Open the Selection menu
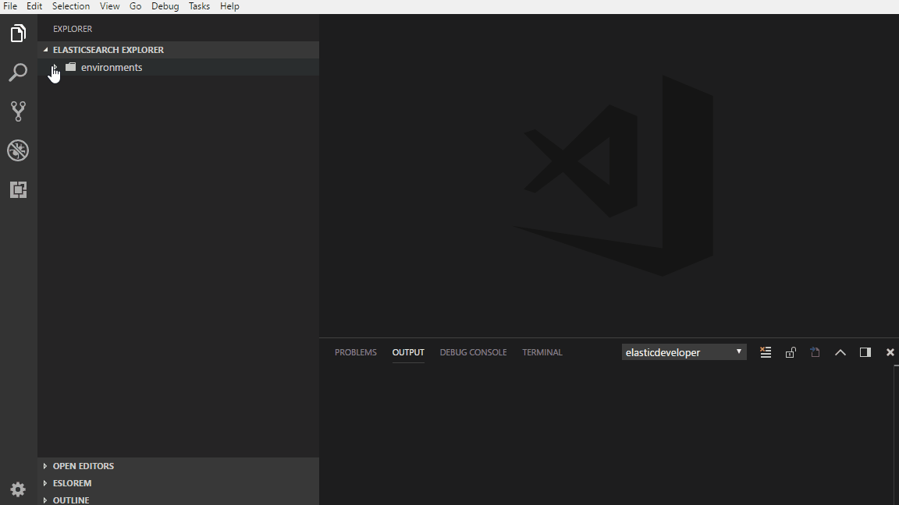This screenshot has height=505, width=899. (71, 6)
